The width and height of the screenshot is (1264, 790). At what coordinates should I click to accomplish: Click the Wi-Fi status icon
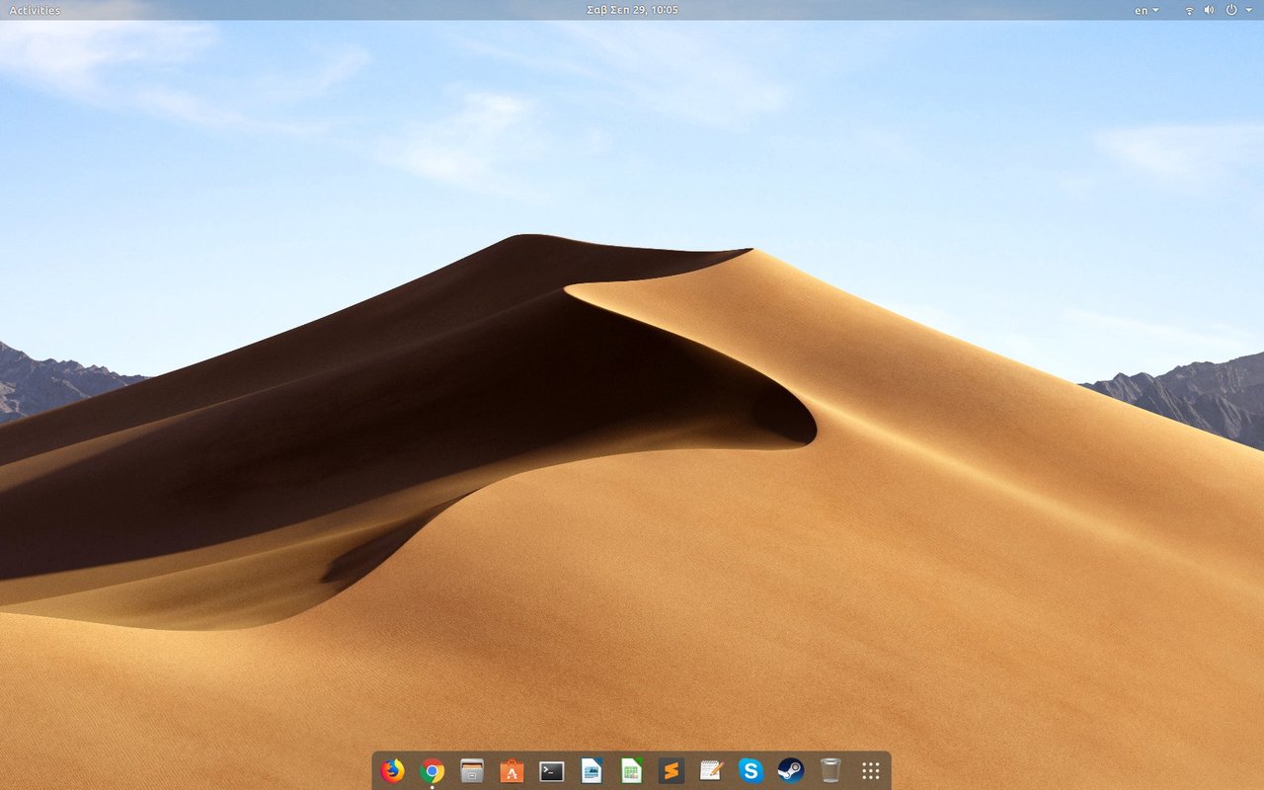click(x=1189, y=10)
